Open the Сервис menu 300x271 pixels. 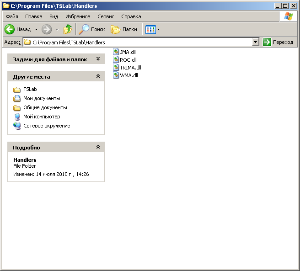pyautogui.click(x=106, y=16)
